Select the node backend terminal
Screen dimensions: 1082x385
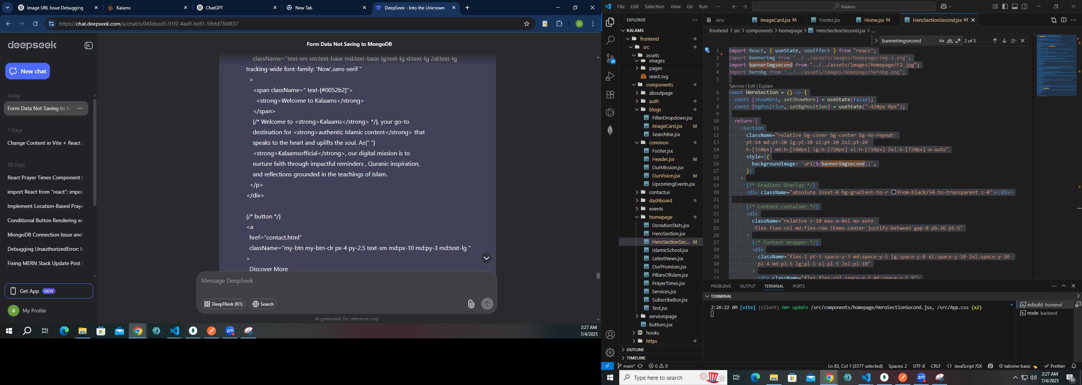pos(1046,313)
